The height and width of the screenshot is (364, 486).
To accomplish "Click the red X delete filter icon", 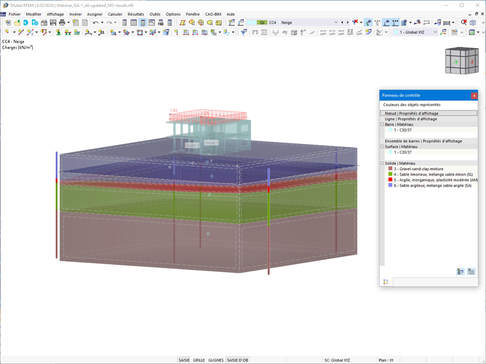I will click(x=355, y=22).
